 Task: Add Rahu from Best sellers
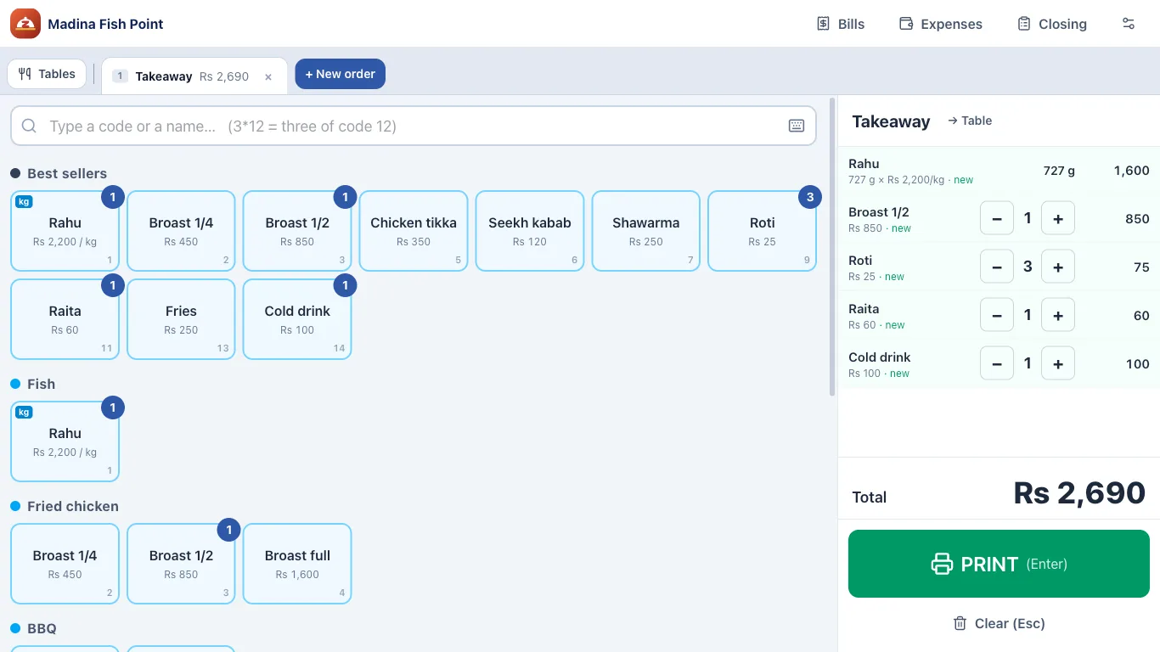pos(65,231)
